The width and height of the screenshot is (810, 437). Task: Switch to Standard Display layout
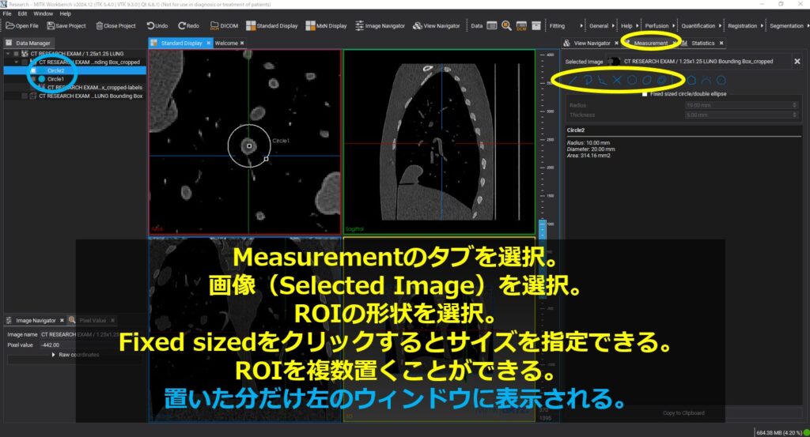272,25
